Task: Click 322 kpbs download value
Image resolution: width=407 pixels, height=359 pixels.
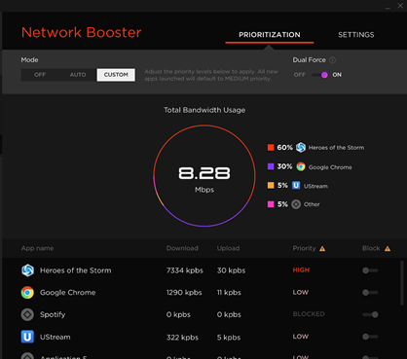Action: (182, 338)
